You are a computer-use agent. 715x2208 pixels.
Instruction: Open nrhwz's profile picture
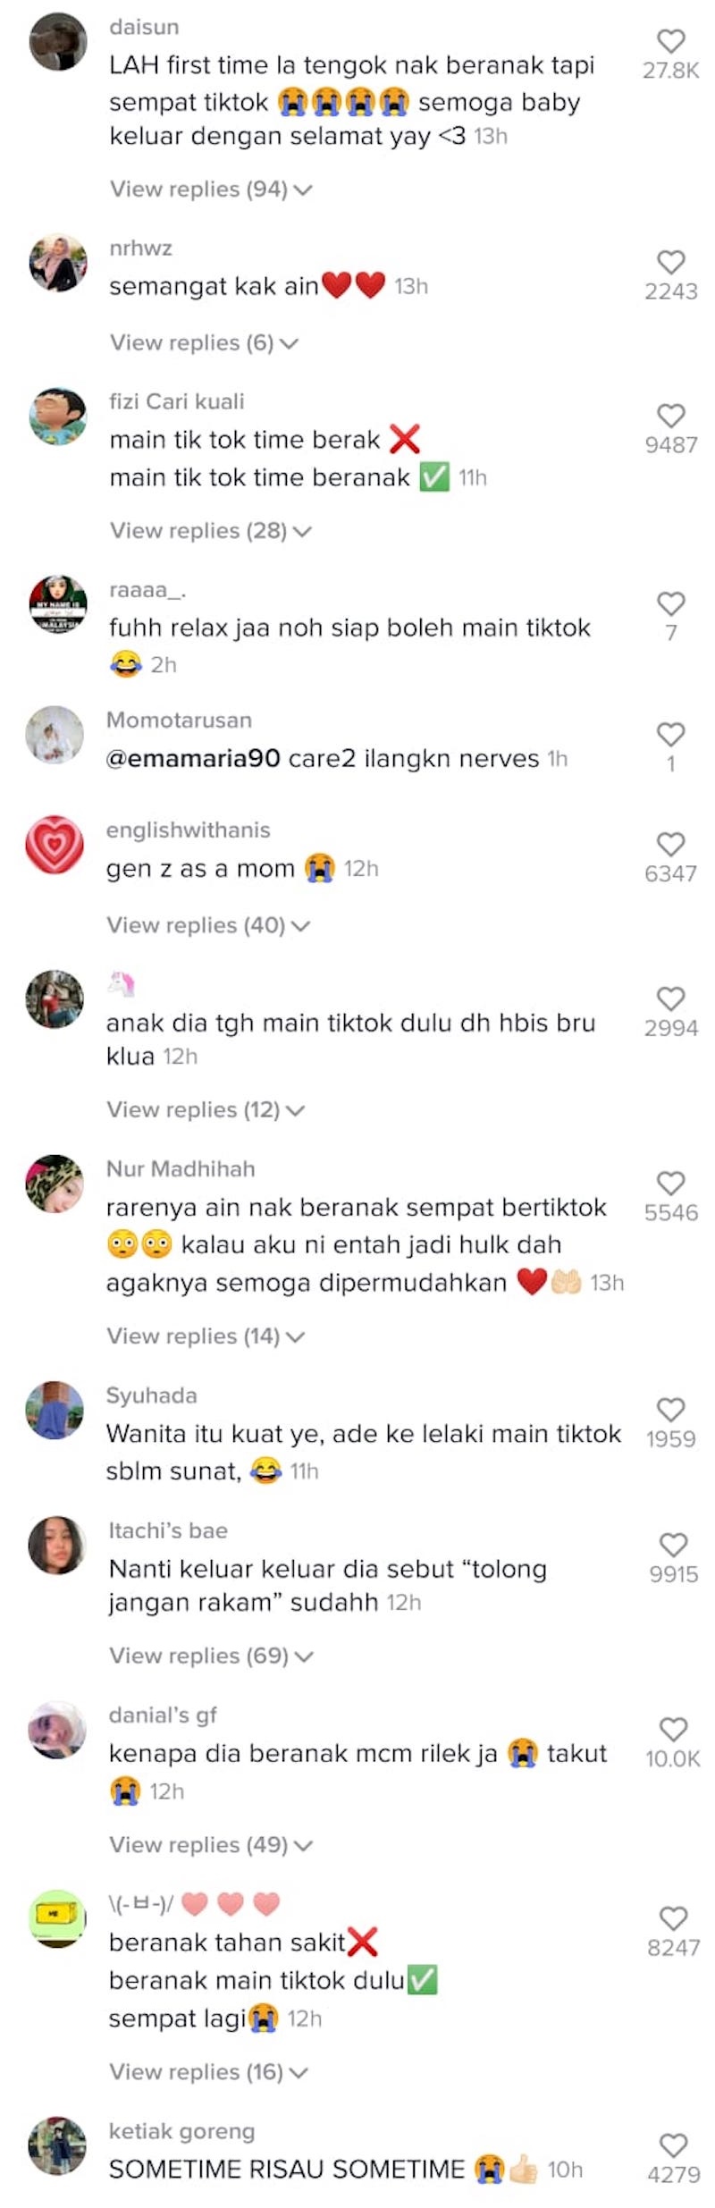point(58,263)
